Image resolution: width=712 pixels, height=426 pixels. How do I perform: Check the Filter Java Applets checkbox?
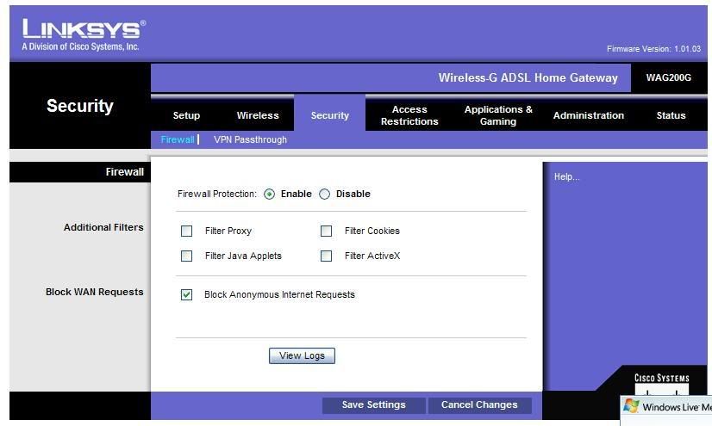(187, 256)
